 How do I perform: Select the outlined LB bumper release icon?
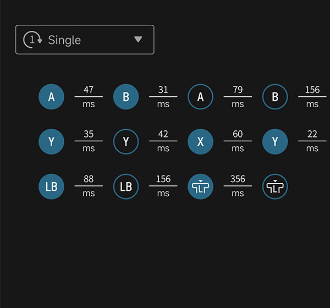pos(126,186)
